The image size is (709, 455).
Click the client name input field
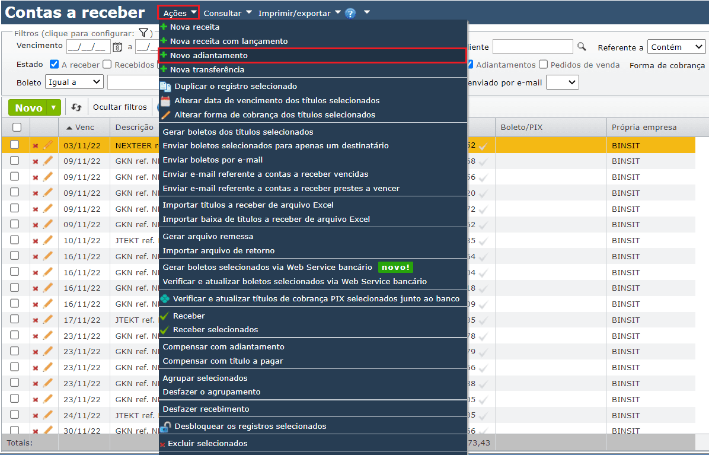(x=532, y=47)
